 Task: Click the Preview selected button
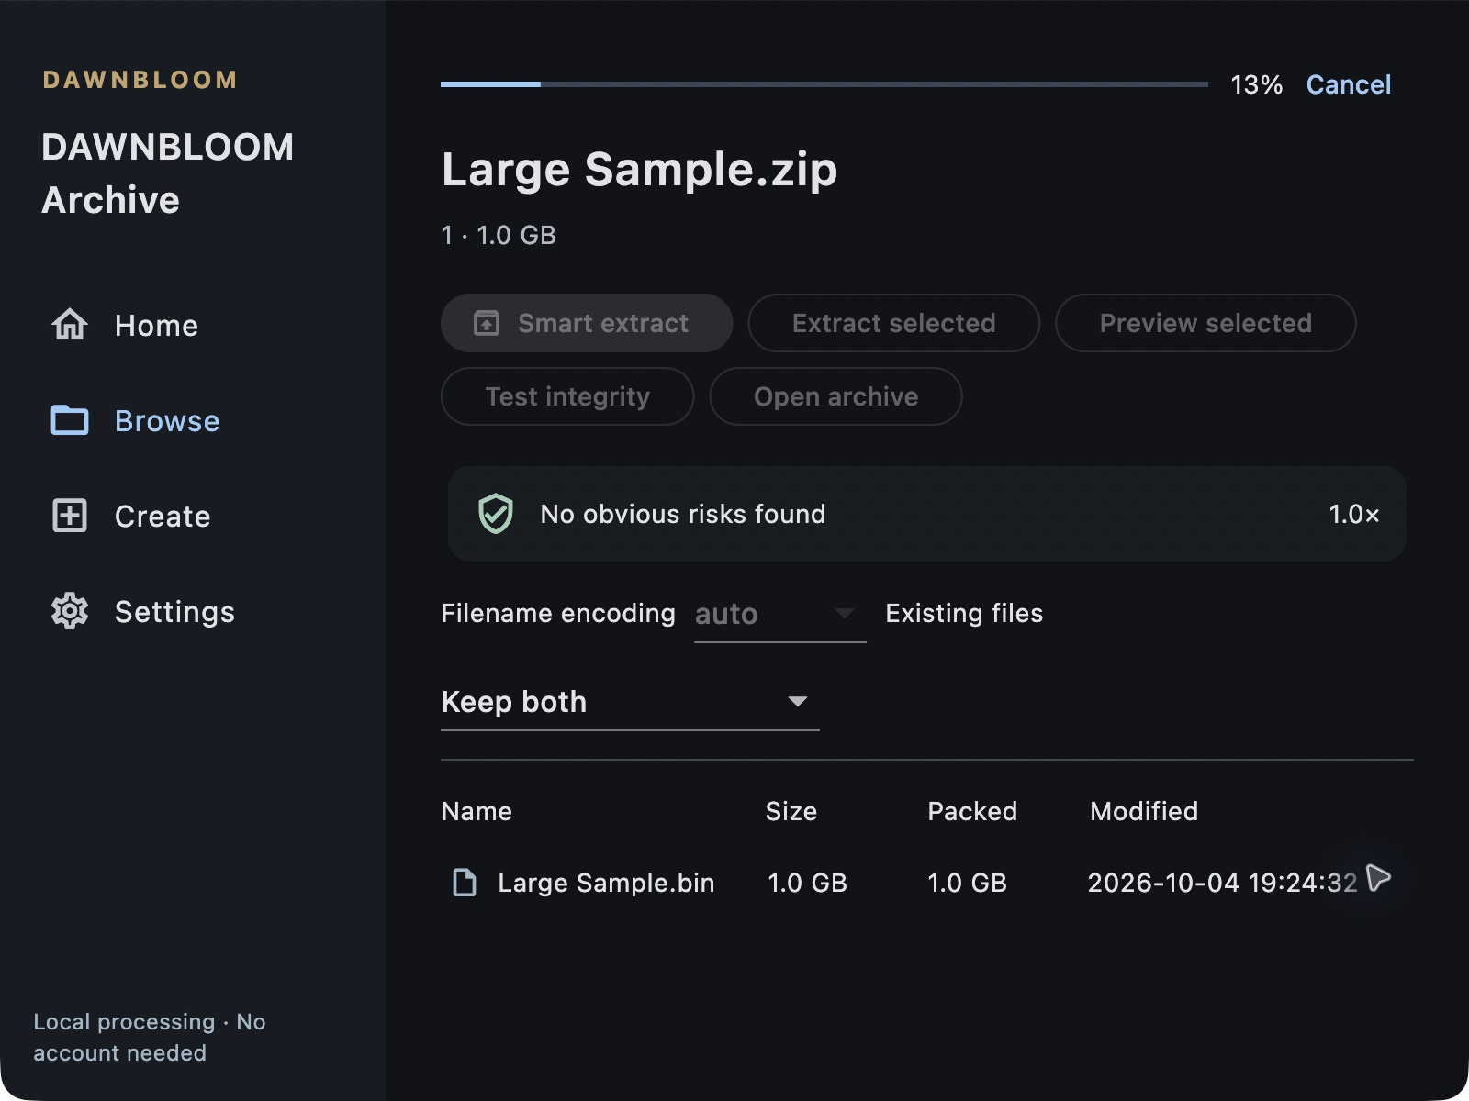pos(1205,323)
